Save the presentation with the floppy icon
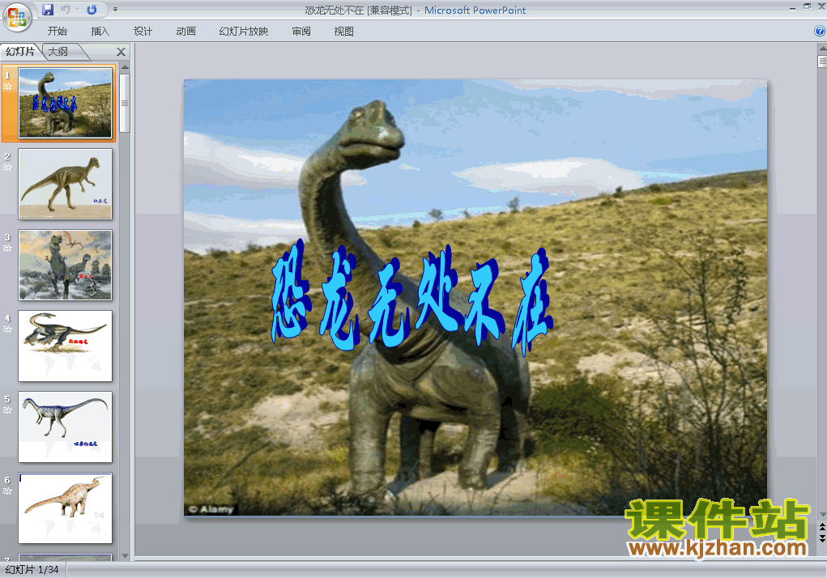The width and height of the screenshot is (827, 578). tap(48, 10)
